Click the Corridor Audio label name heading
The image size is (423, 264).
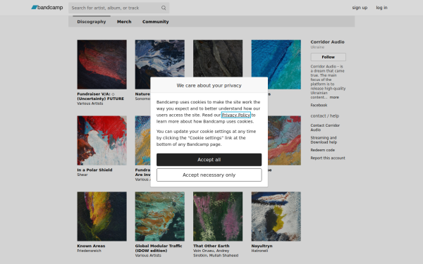pos(327,42)
